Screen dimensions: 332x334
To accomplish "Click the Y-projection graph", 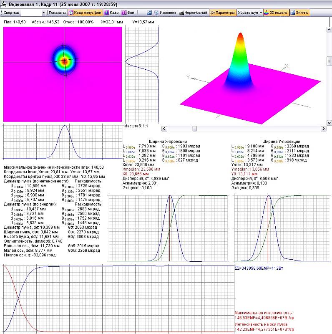I will click(x=282, y=228).
